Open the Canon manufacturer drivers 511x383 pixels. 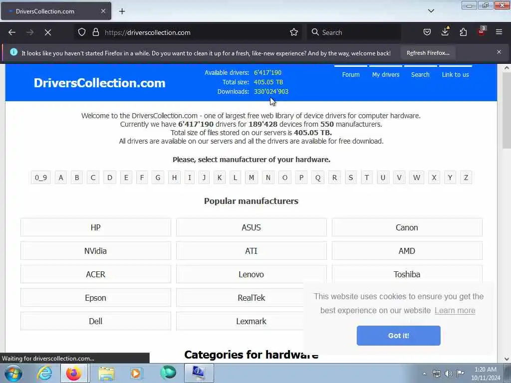tap(407, 227)
